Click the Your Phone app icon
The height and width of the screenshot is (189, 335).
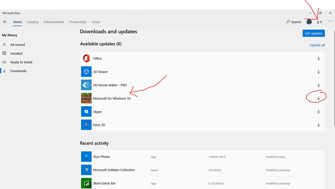pyautogui.click(x=86, y=156)
